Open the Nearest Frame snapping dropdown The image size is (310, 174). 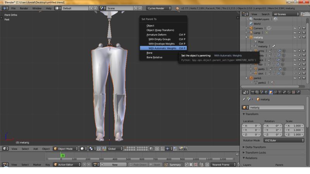pos(224,165)
